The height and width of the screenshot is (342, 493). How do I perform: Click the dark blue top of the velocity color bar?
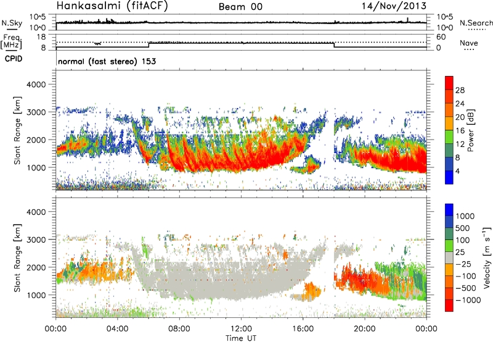[x=449, y=210]
